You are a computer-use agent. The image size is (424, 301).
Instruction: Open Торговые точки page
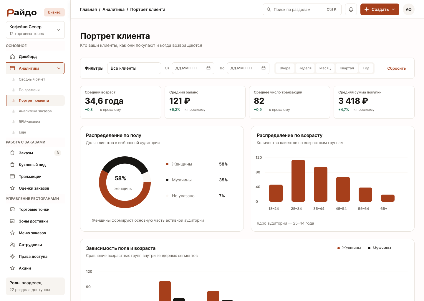pyautogui.click(x=35, y=209)
